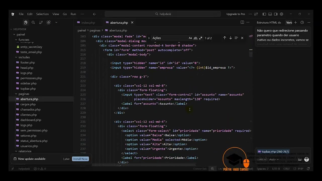Click the paginas breadcrumb segment
This screenshot has width=322, height=181.
(x=95, y=30)
